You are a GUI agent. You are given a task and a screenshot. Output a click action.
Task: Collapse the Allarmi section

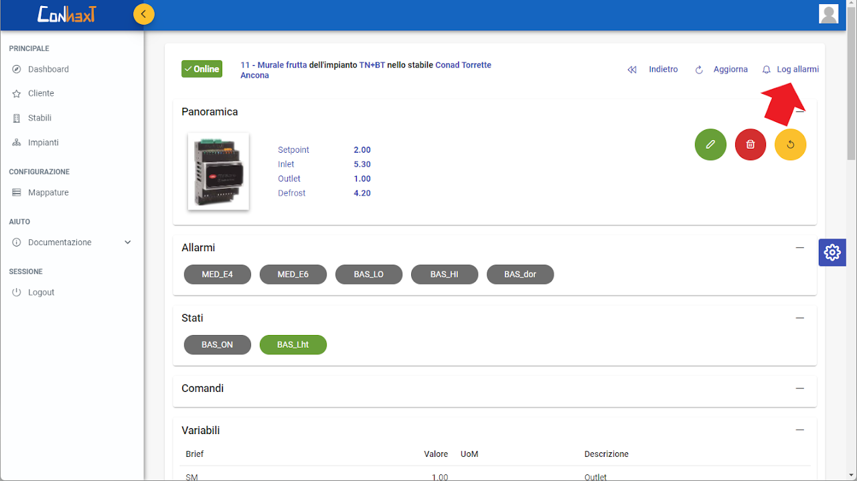[x=799, y=248]
